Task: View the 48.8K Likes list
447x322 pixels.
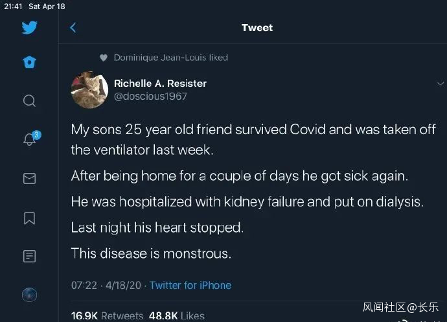Action: [x=176, y=316]
